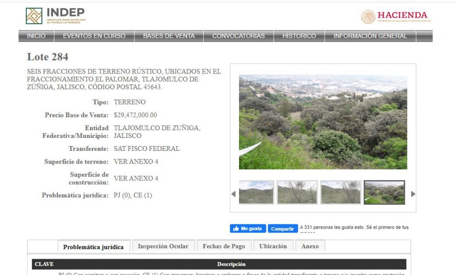Open CONVOCATORIAS menu item
This screenshot has height=275, width=456.
239,36
